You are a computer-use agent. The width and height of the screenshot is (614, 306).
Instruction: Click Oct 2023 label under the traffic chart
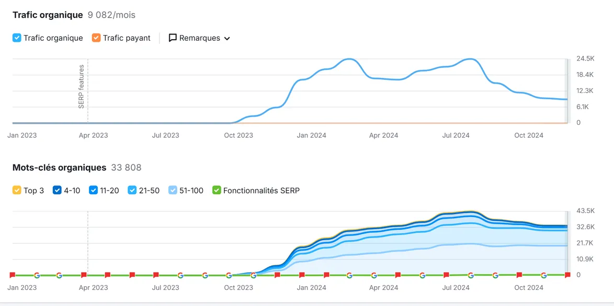(238, 135)
